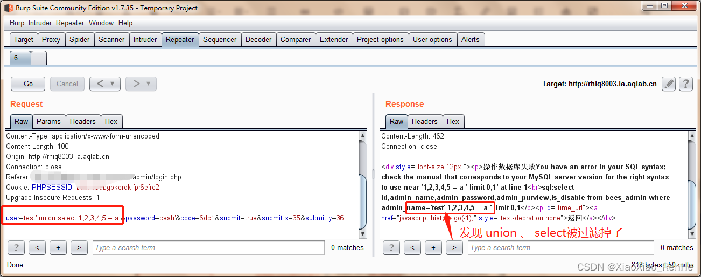Select the Response Hex tab
This screenshot has width=701, height=277.
(453, 121)
